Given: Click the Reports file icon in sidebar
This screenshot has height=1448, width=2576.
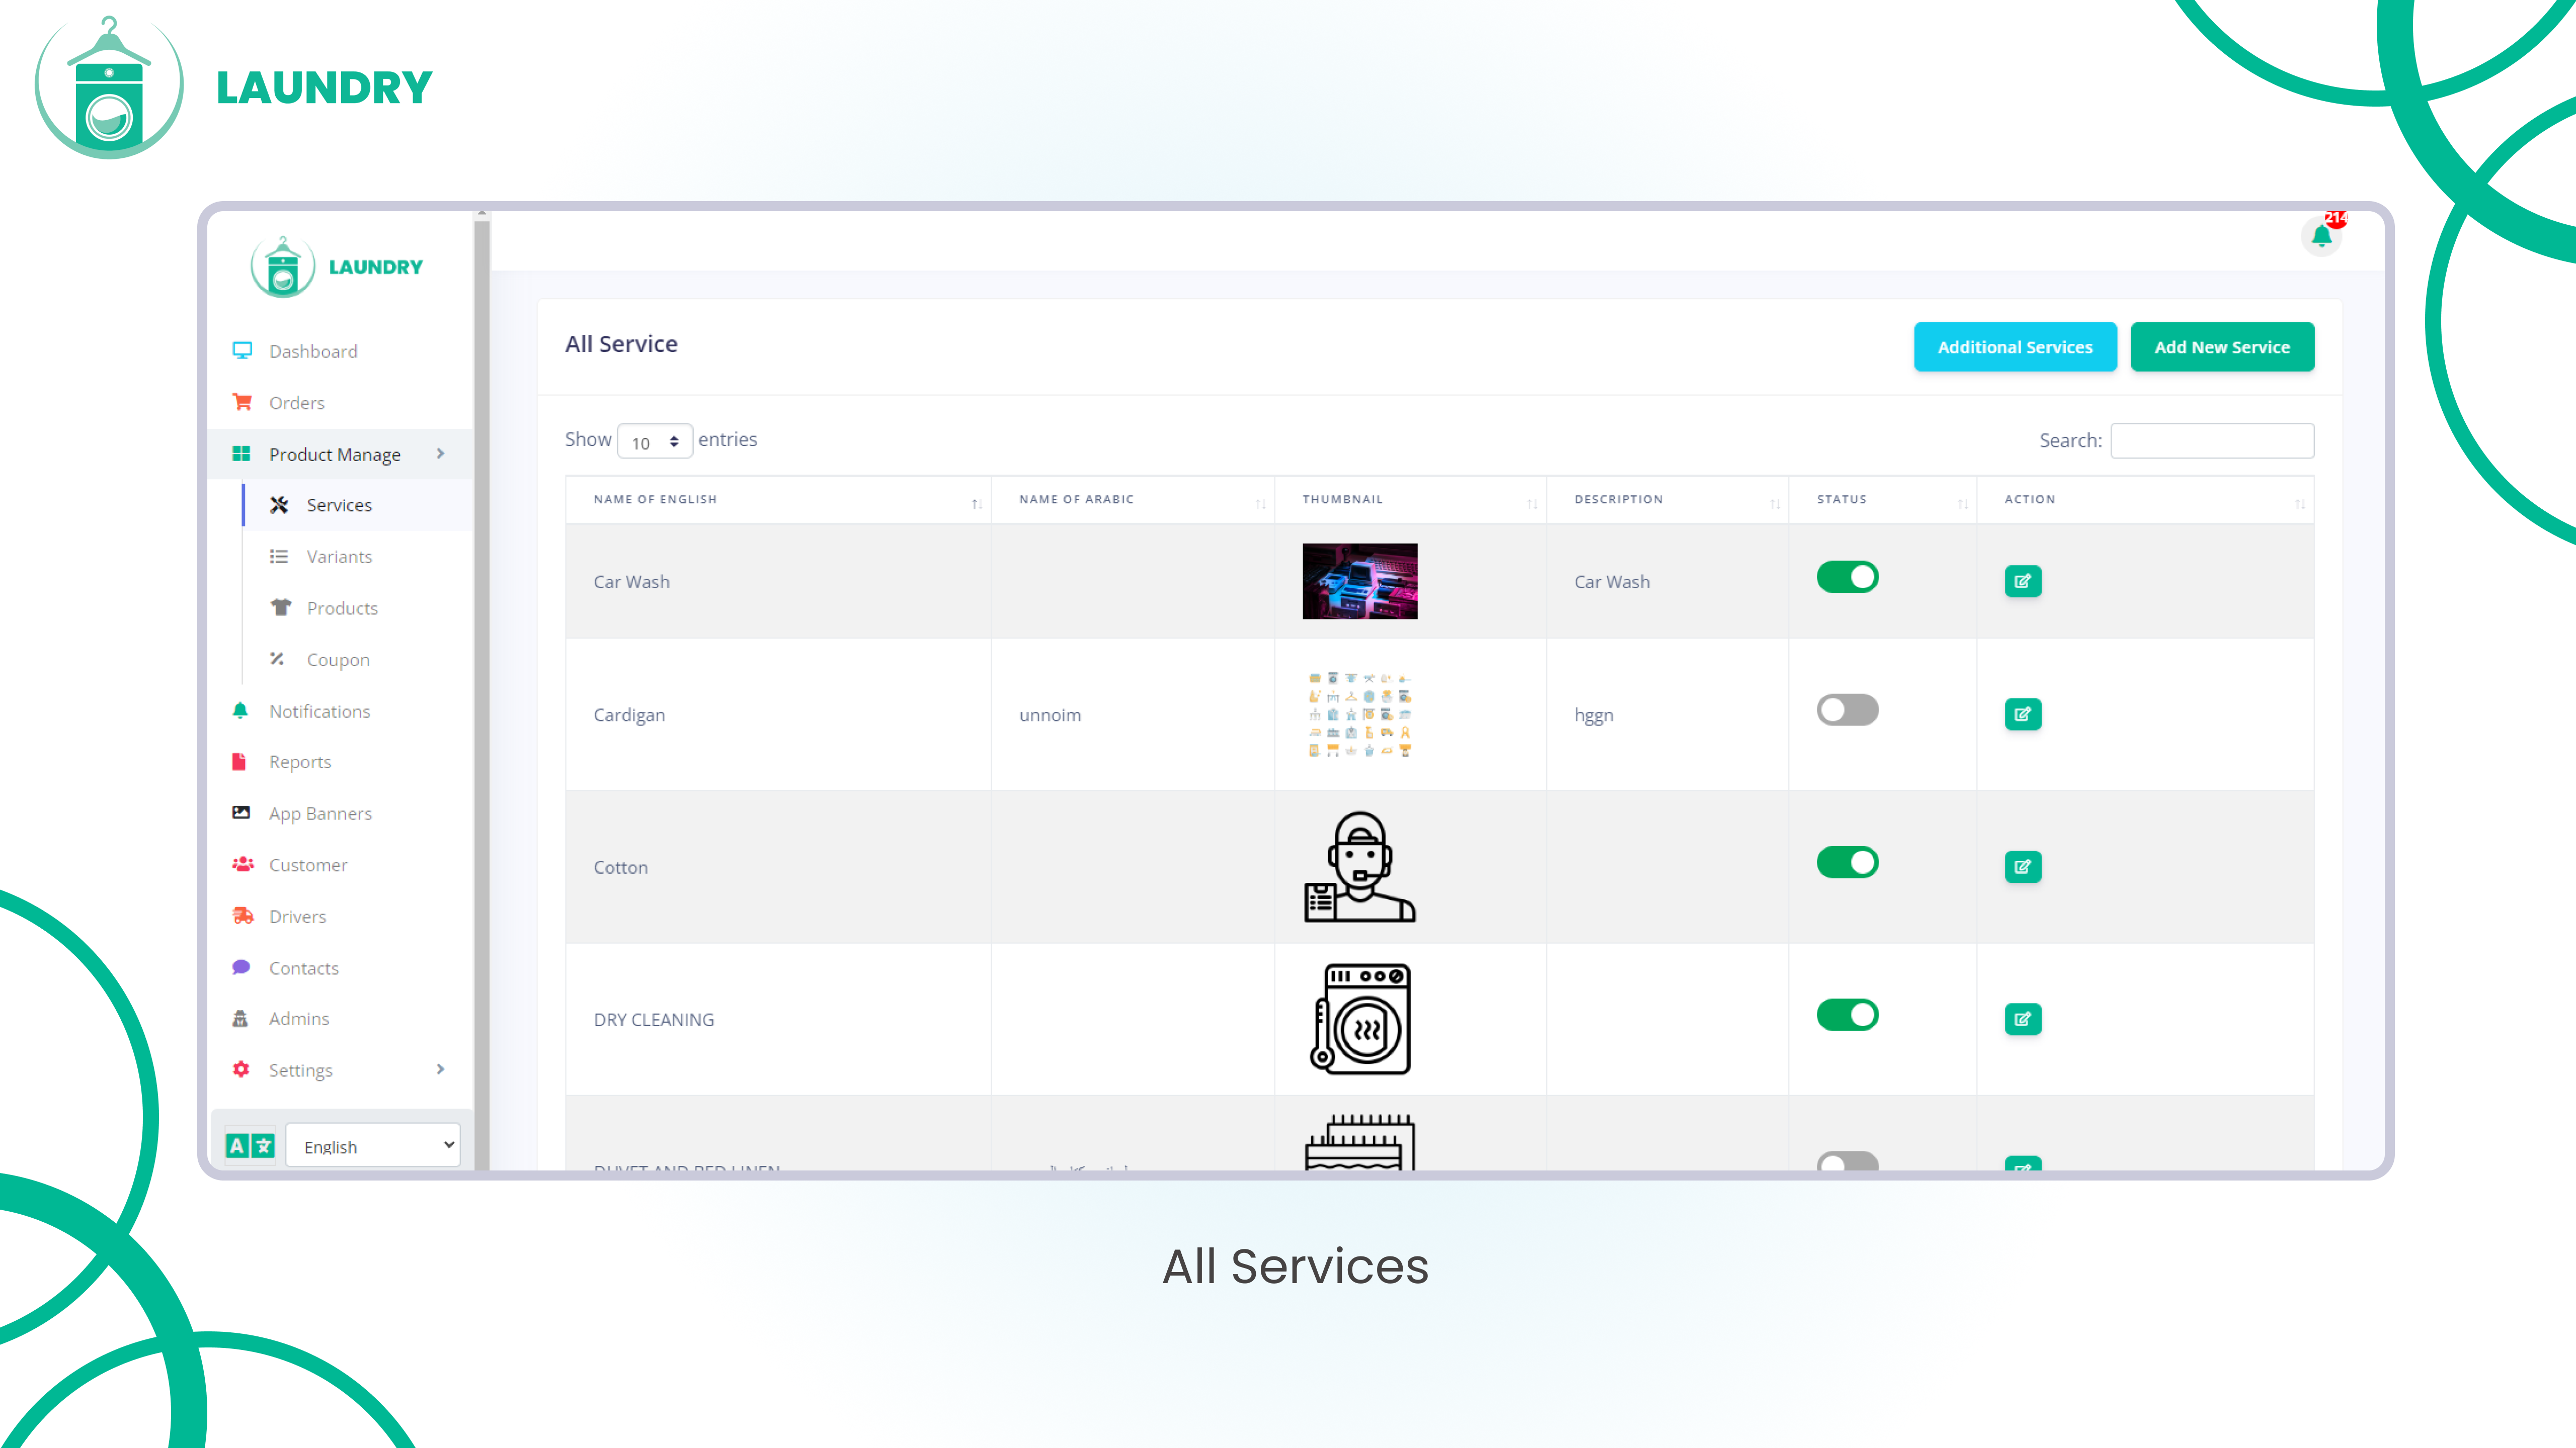Looking at the screenshot, I should tap(240, 762).
